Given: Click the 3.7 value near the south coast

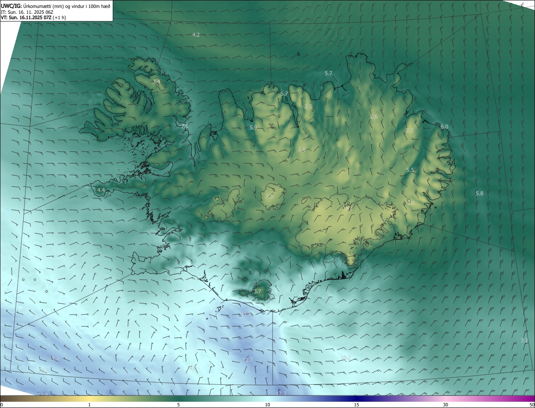Looking at the screenshot, I should tap(257, 291).
